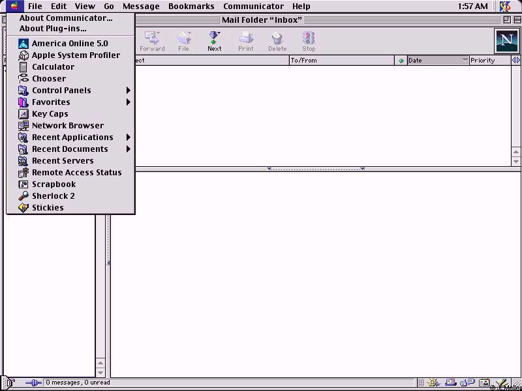This screenshot has width=522, height=391.
Task: Click the unread diamond column header
Action: tap(401, 61)
